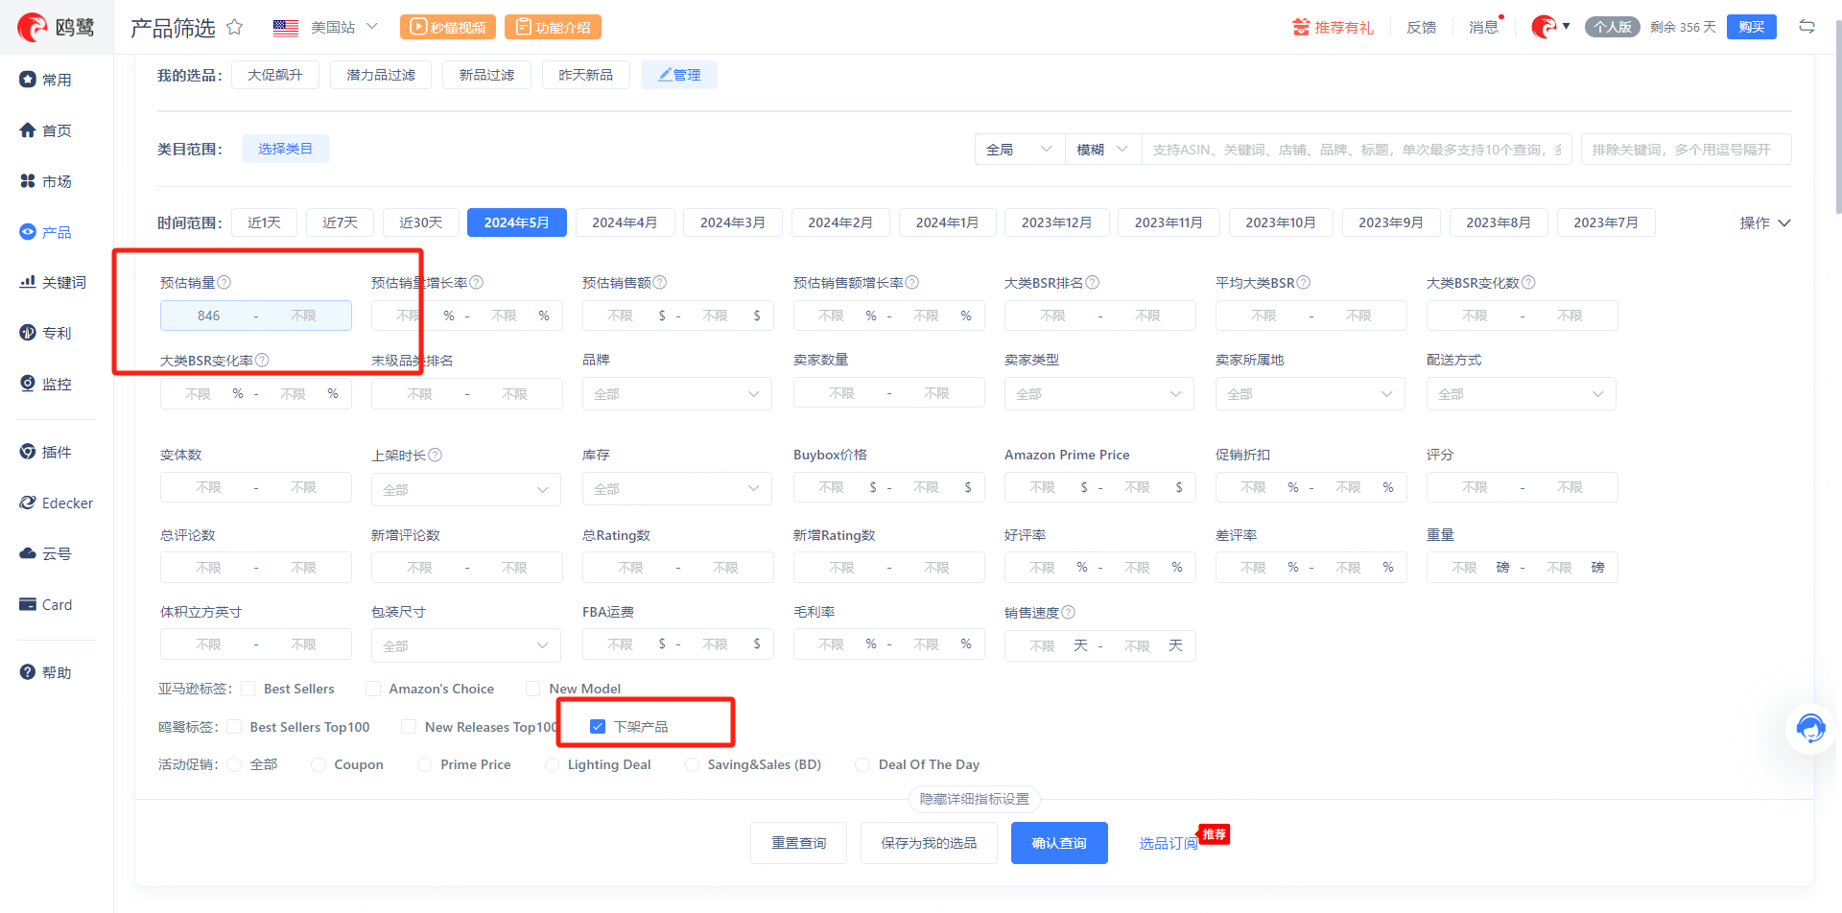Open customer service chat bubble
Screen dimensions: 1842x913
coord(1810,729)
